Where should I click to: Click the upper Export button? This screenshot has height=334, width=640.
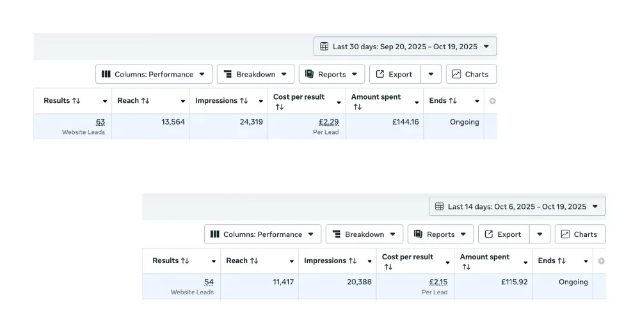[x=394, y=74]
